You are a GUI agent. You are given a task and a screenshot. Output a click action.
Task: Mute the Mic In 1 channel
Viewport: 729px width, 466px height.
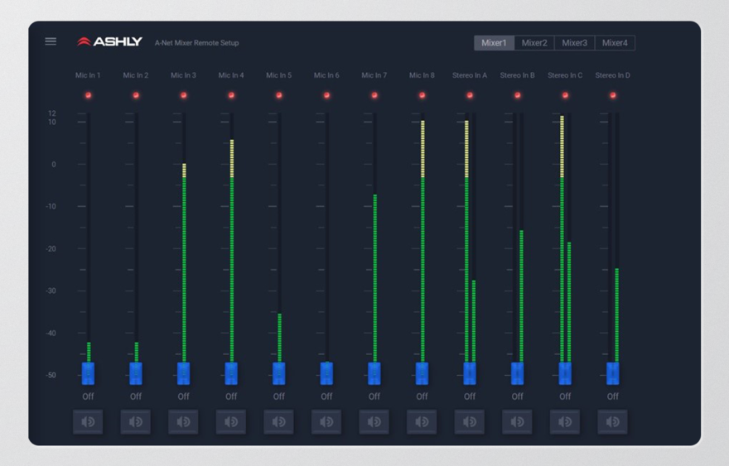(88, 422)
